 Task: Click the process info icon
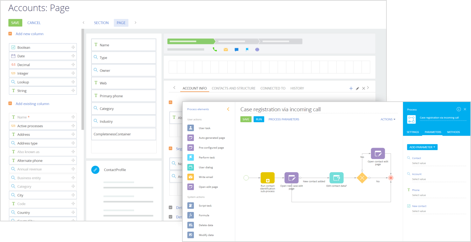point(458,109)
